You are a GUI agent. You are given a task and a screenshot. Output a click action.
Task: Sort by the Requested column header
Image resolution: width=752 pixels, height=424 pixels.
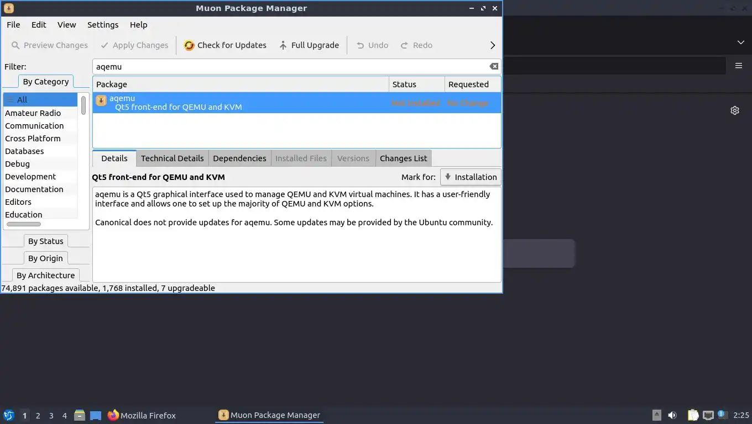point(473,84)
